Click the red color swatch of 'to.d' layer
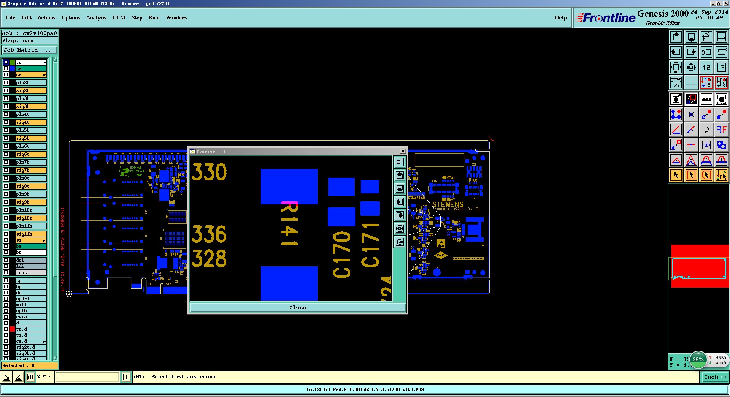Screen dimensions: 730x397 (x=12, y=329)
